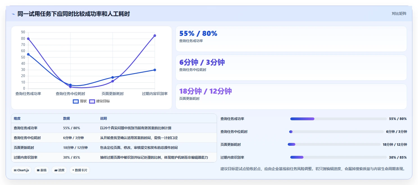Click the 查询任务中位耗时 x-axis label
418x185 pixels.
pyautogui.click(x=70, y=94)
